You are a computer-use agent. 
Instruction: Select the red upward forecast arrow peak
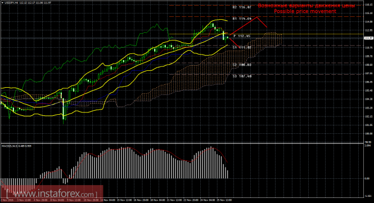[x=257, y=17]
